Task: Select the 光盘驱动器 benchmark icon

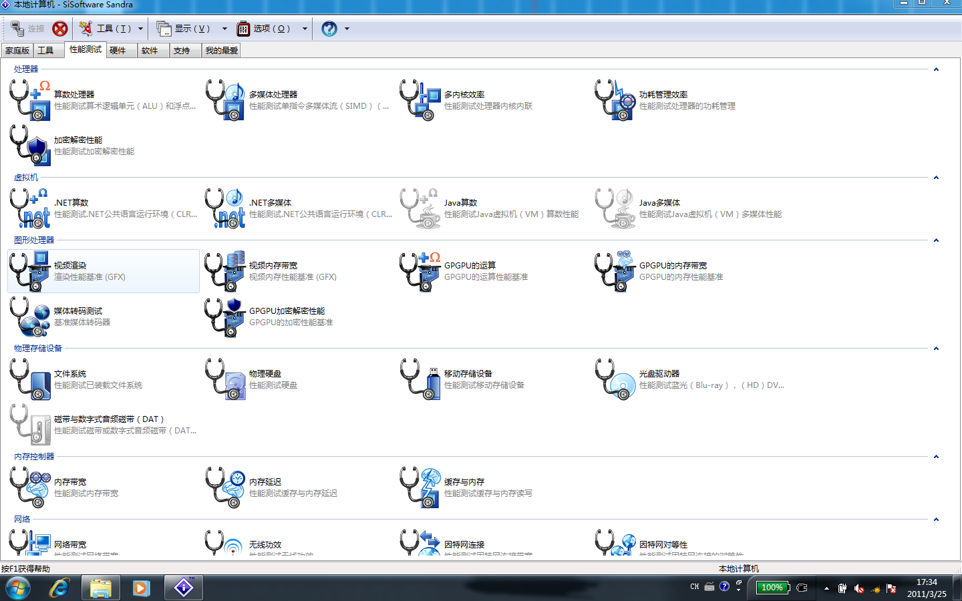Action: tap(616, 379)
